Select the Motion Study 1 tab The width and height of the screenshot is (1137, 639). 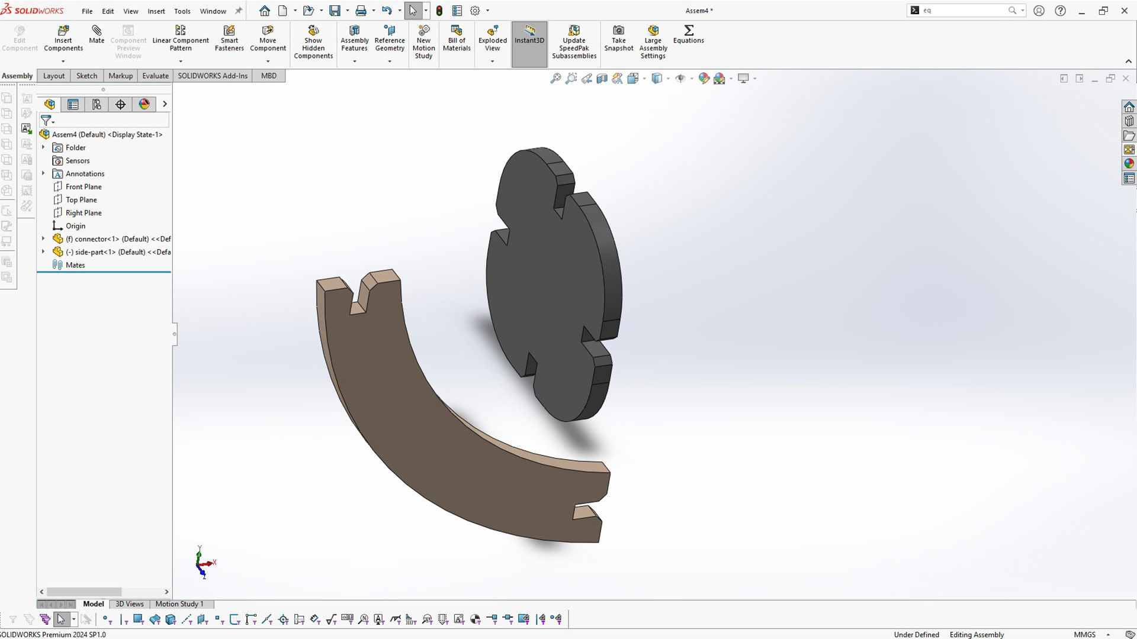[x=179, y=604]
